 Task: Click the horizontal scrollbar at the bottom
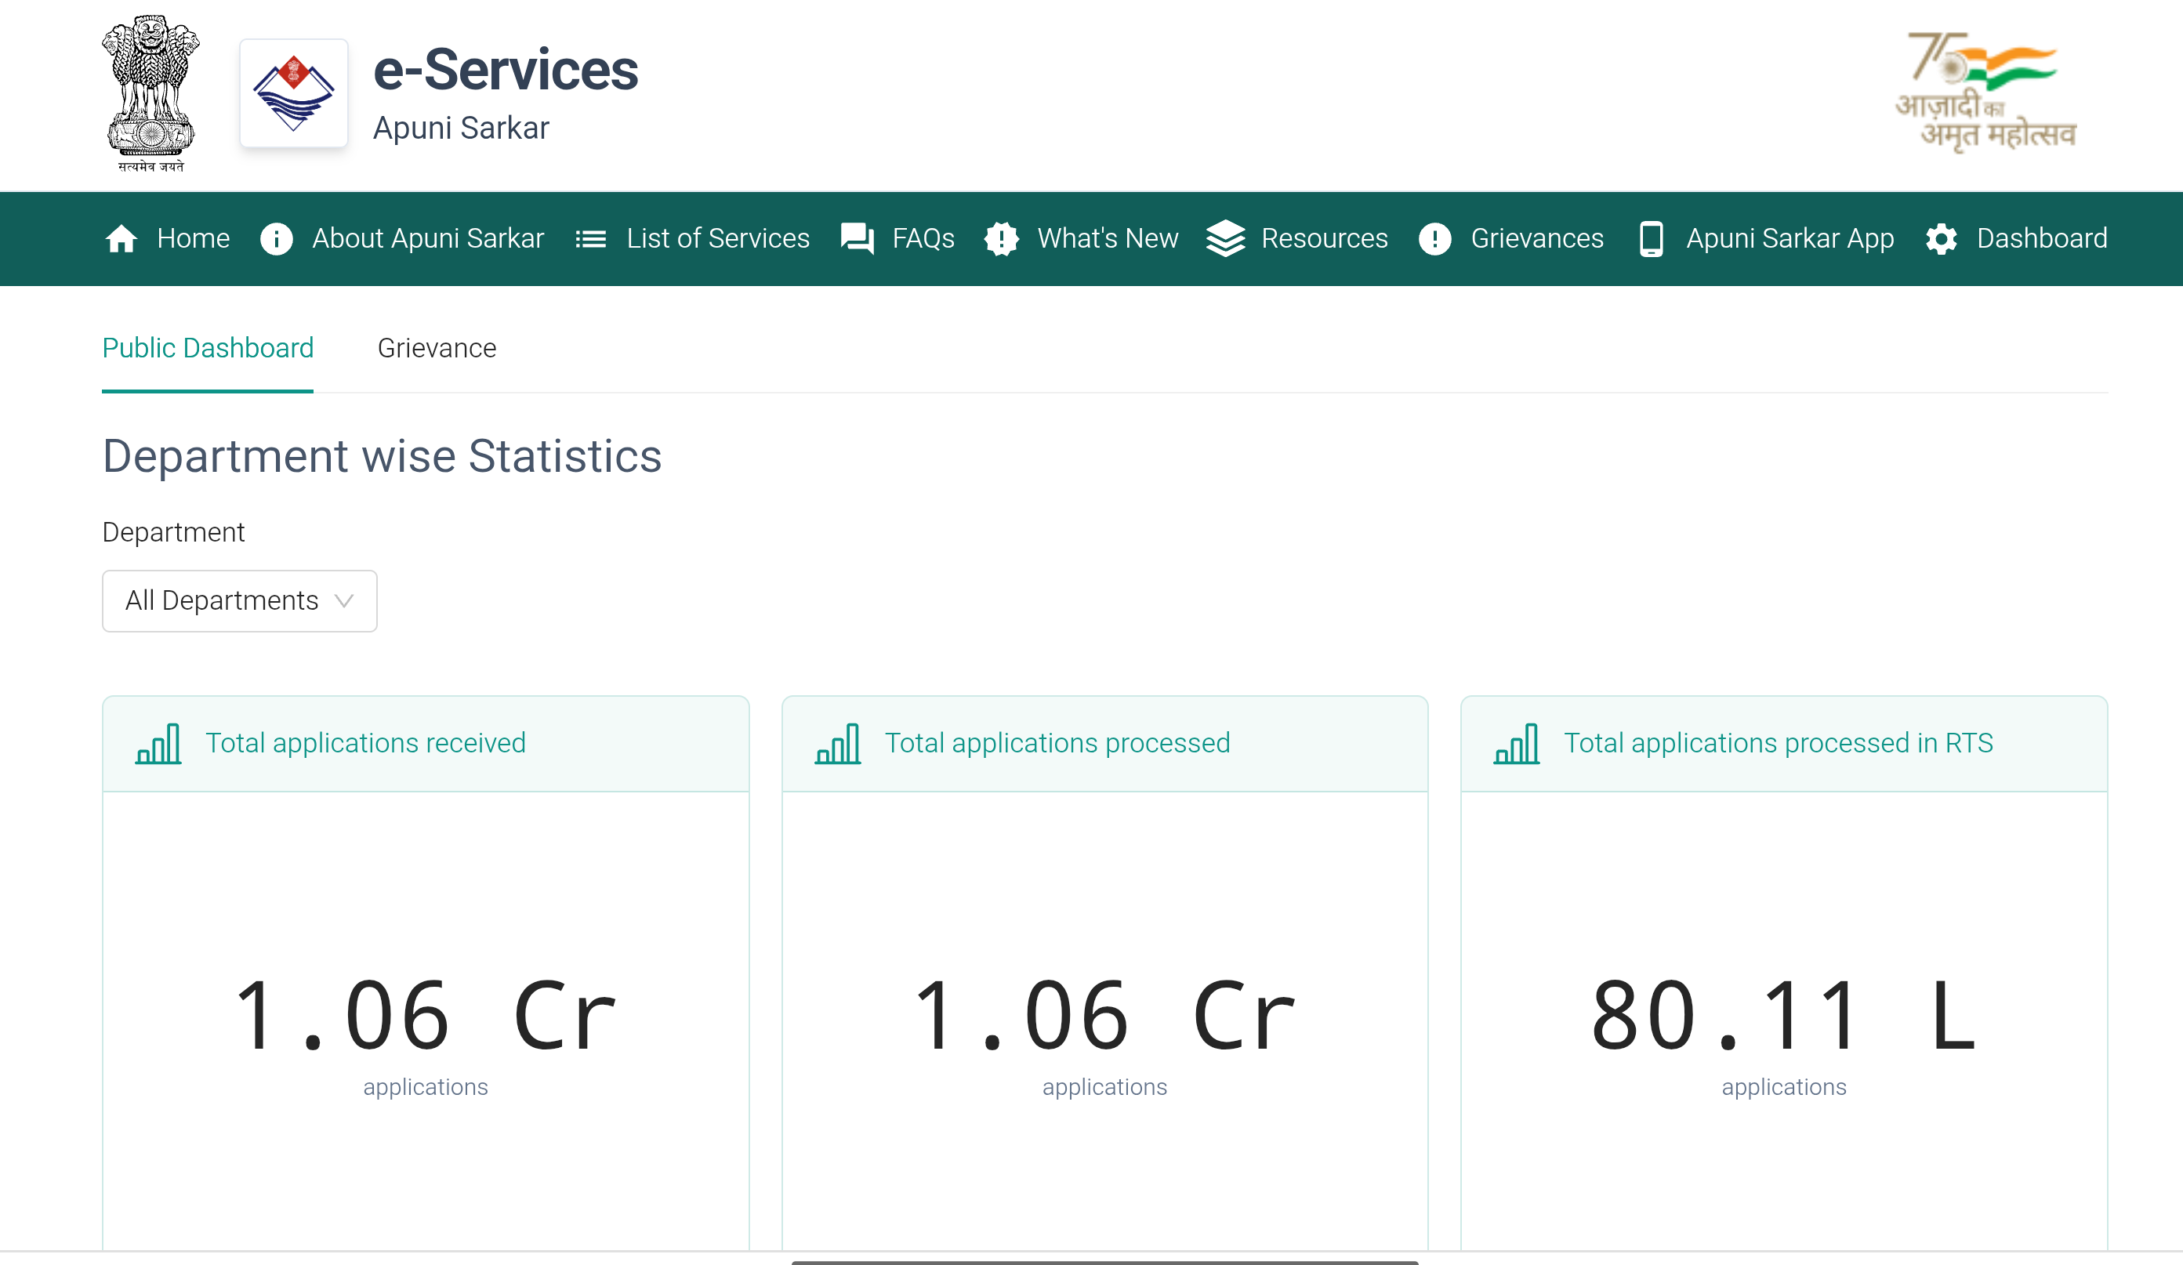1104,1262
